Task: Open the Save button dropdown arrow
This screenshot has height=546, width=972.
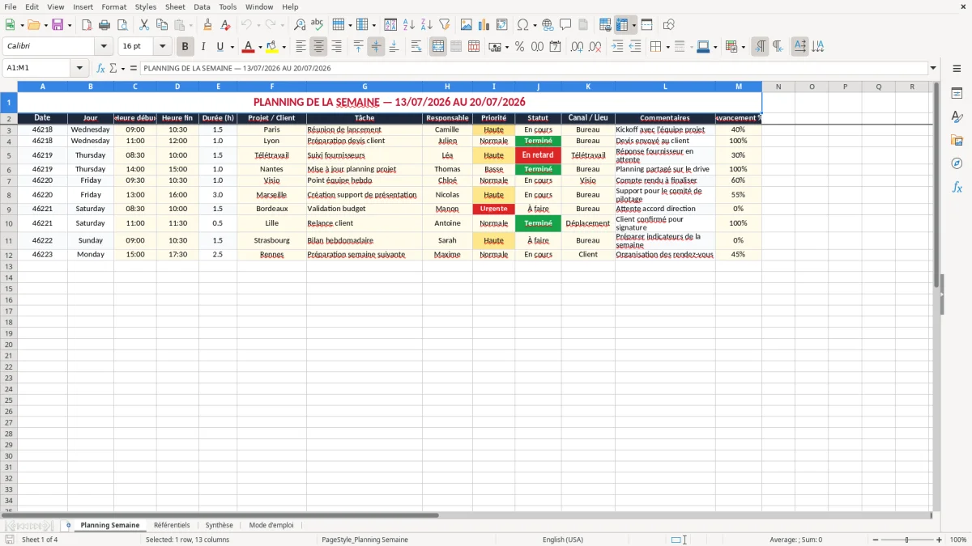Action: coord(70,25)
